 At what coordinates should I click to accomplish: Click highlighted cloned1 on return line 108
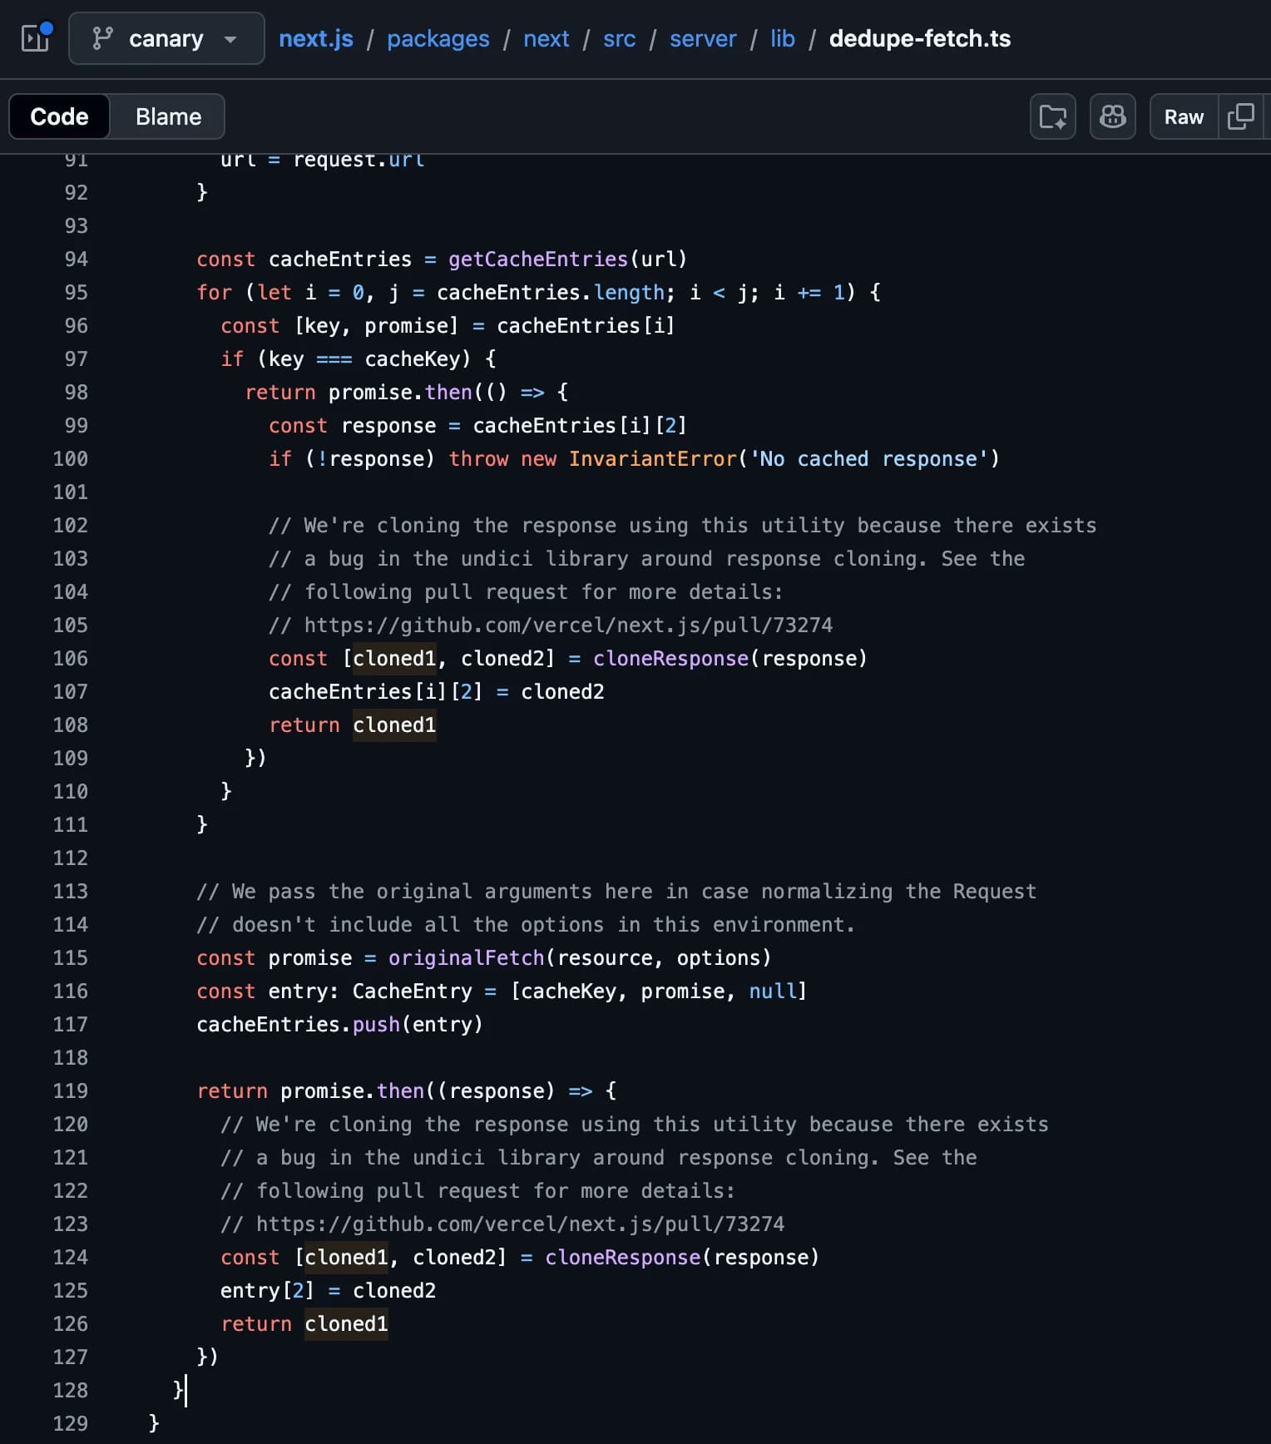[394, 724]
